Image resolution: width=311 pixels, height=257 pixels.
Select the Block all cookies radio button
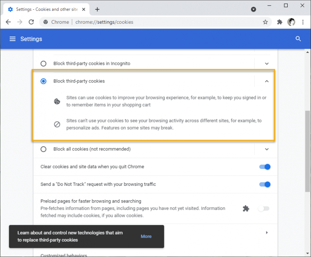coord(43,149)
